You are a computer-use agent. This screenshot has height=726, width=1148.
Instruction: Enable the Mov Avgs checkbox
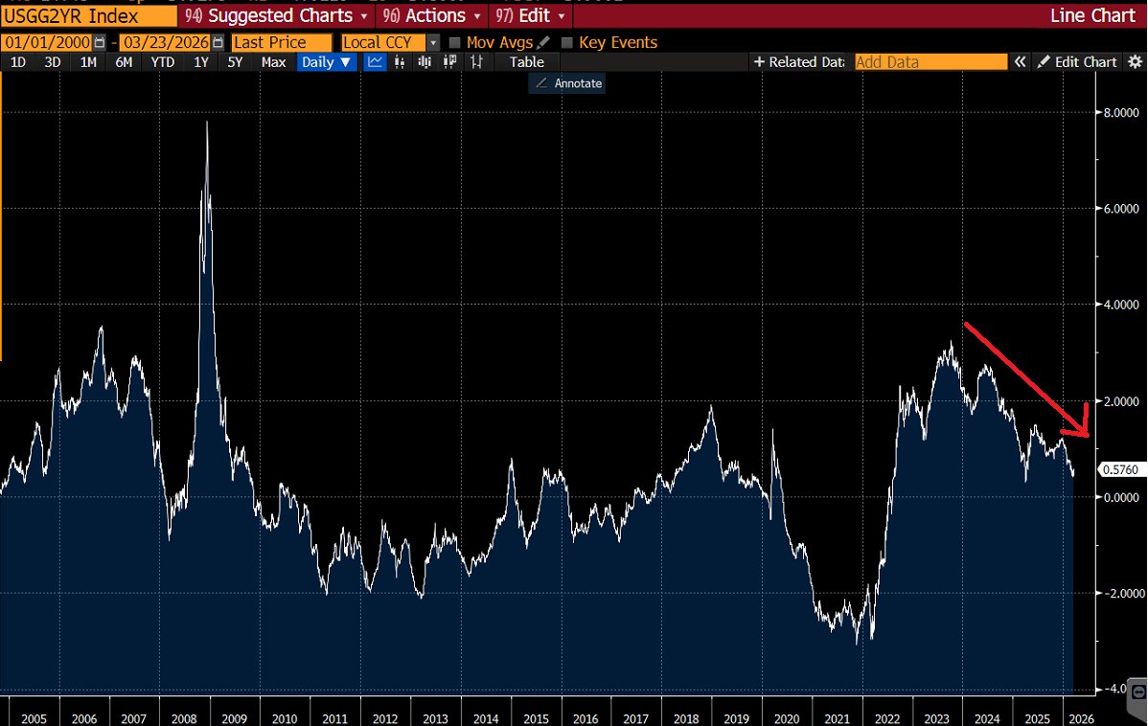tap(454, 42)
